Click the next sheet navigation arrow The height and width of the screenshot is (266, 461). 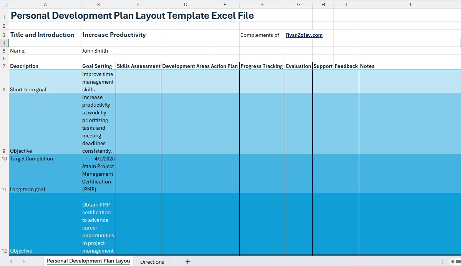click(23, 261)
